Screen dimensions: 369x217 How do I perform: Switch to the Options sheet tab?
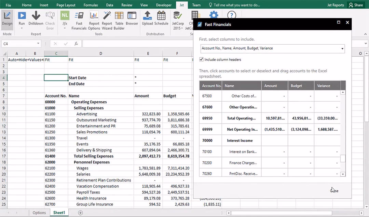(x=39, y=213)
